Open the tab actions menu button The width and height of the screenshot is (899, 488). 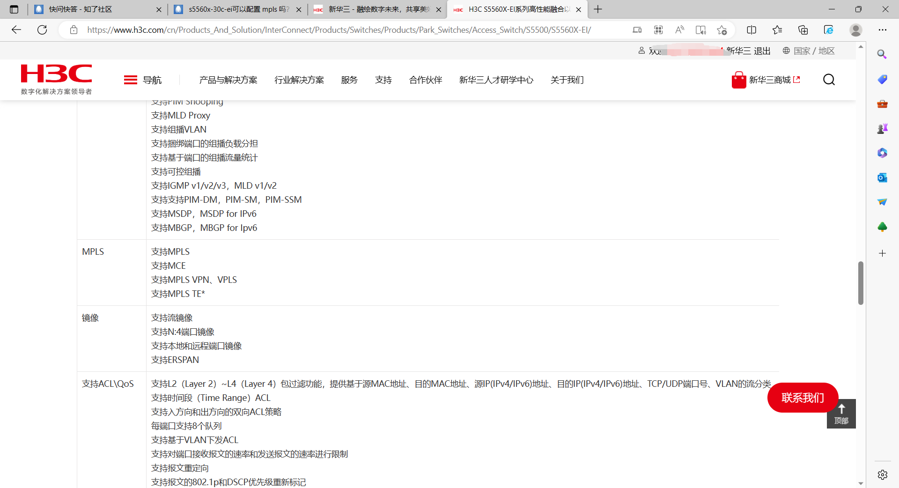14,9
